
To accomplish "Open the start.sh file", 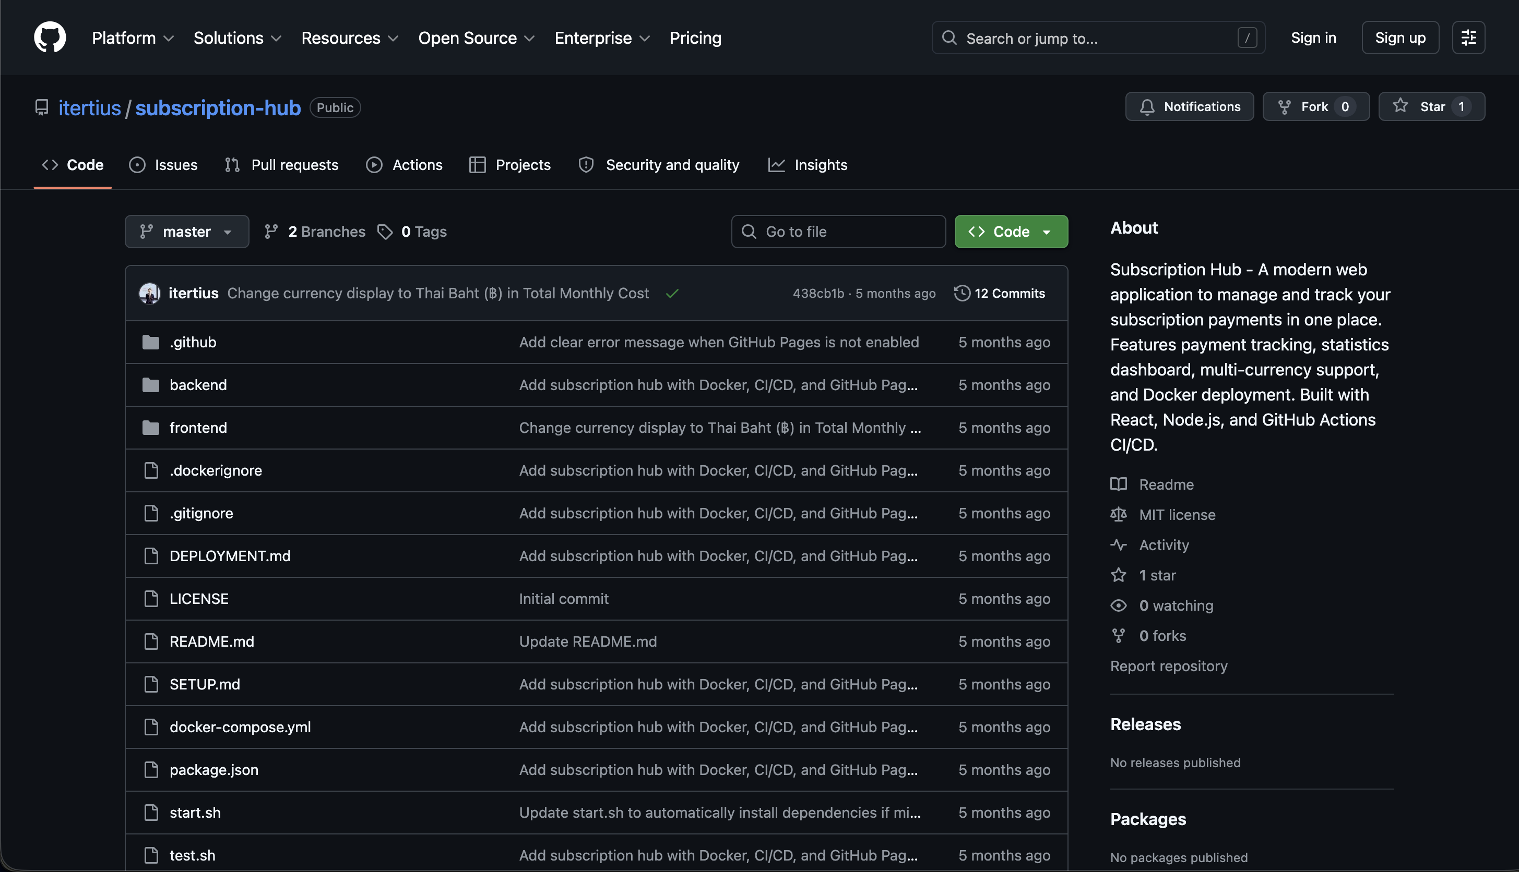I will [x=195, y=812].
